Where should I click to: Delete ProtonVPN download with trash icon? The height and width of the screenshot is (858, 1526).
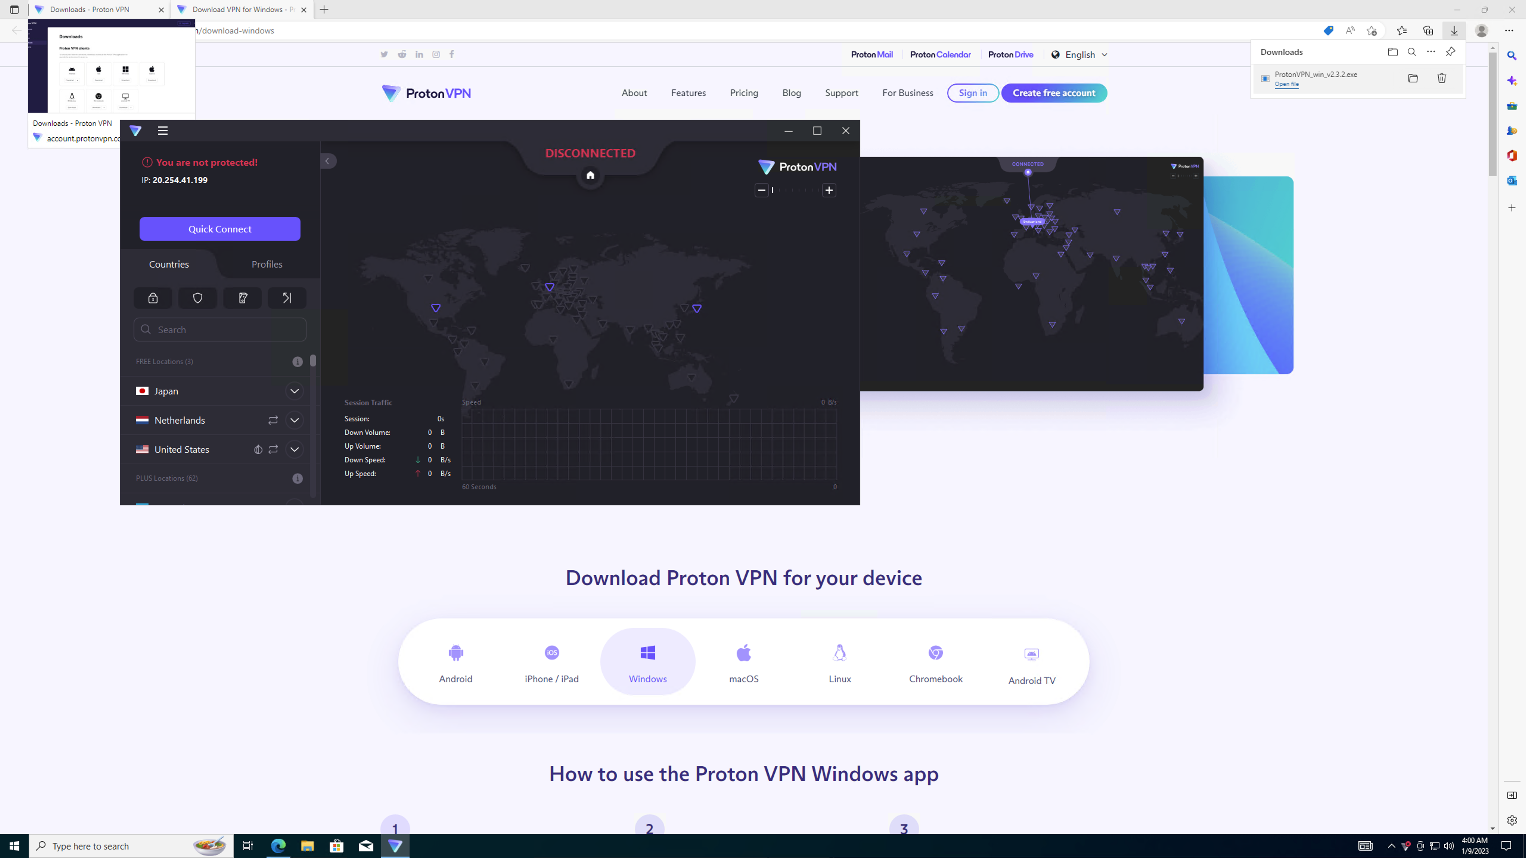(x=1442, y=78)
